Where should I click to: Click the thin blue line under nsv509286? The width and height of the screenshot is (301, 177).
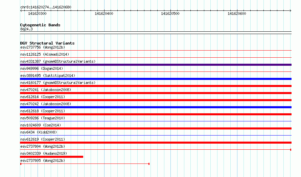[156, 121]
